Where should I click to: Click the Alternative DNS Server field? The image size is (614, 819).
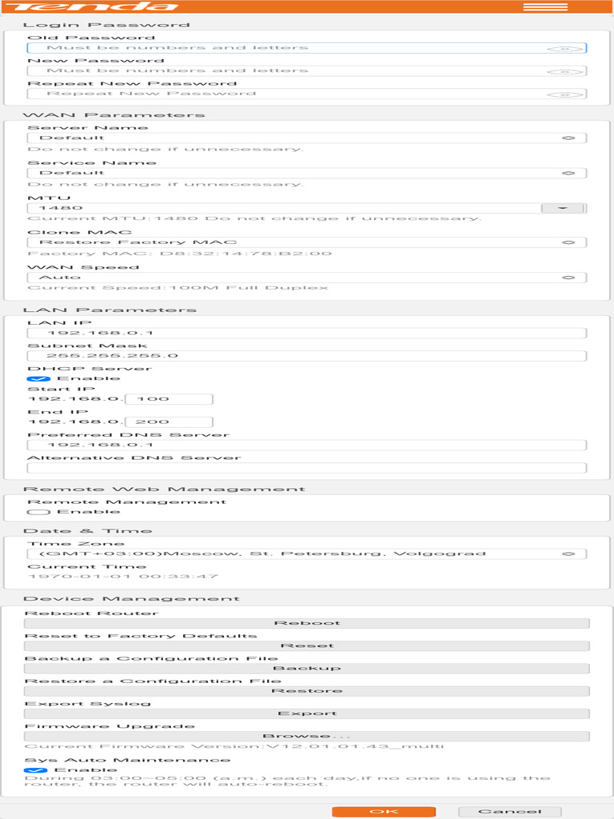click(307, 468)
